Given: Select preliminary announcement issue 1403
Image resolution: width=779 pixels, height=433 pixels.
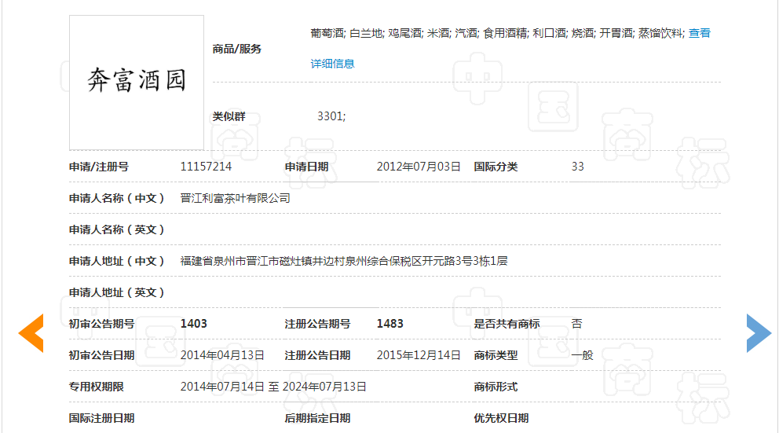Looking at the screenshot, I should [194, 324].
